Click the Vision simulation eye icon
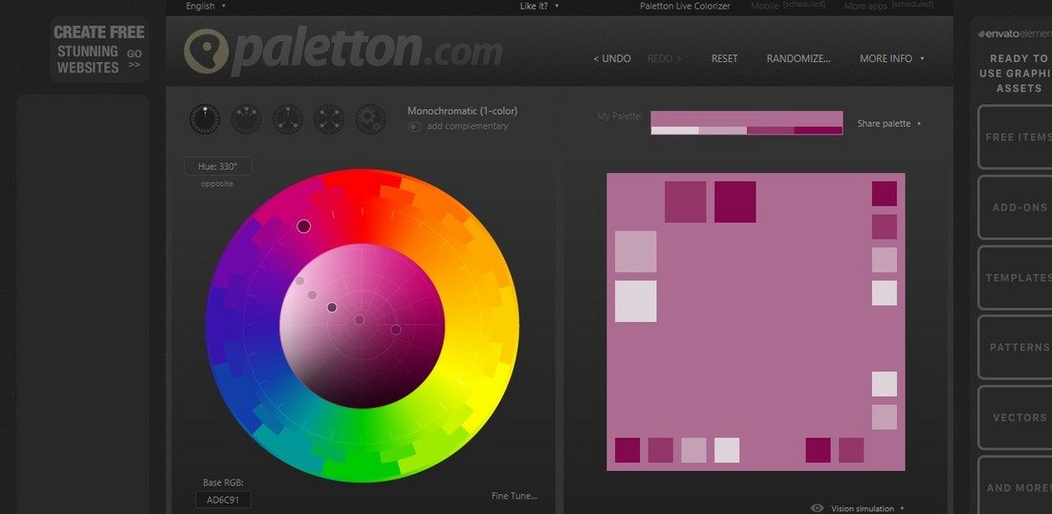The width and height of the screenshot is (1052, 514). [x=817, y=508]
